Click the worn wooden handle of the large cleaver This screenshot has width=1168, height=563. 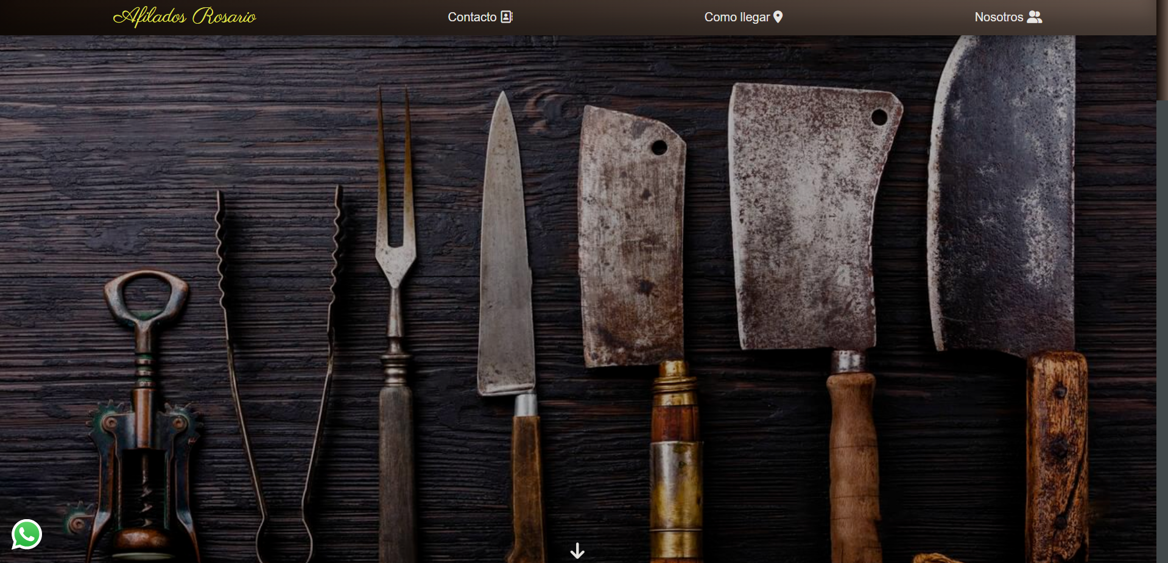point(1057,456)
